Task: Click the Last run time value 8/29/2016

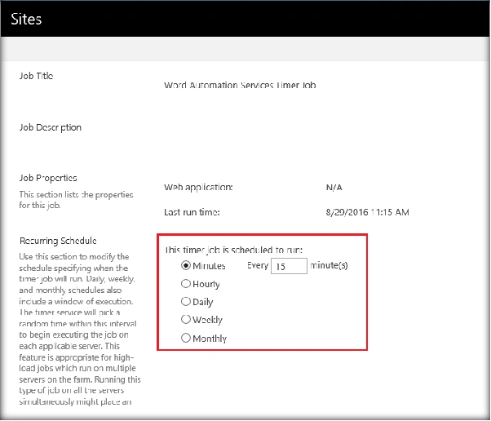Action: [367, 212]
